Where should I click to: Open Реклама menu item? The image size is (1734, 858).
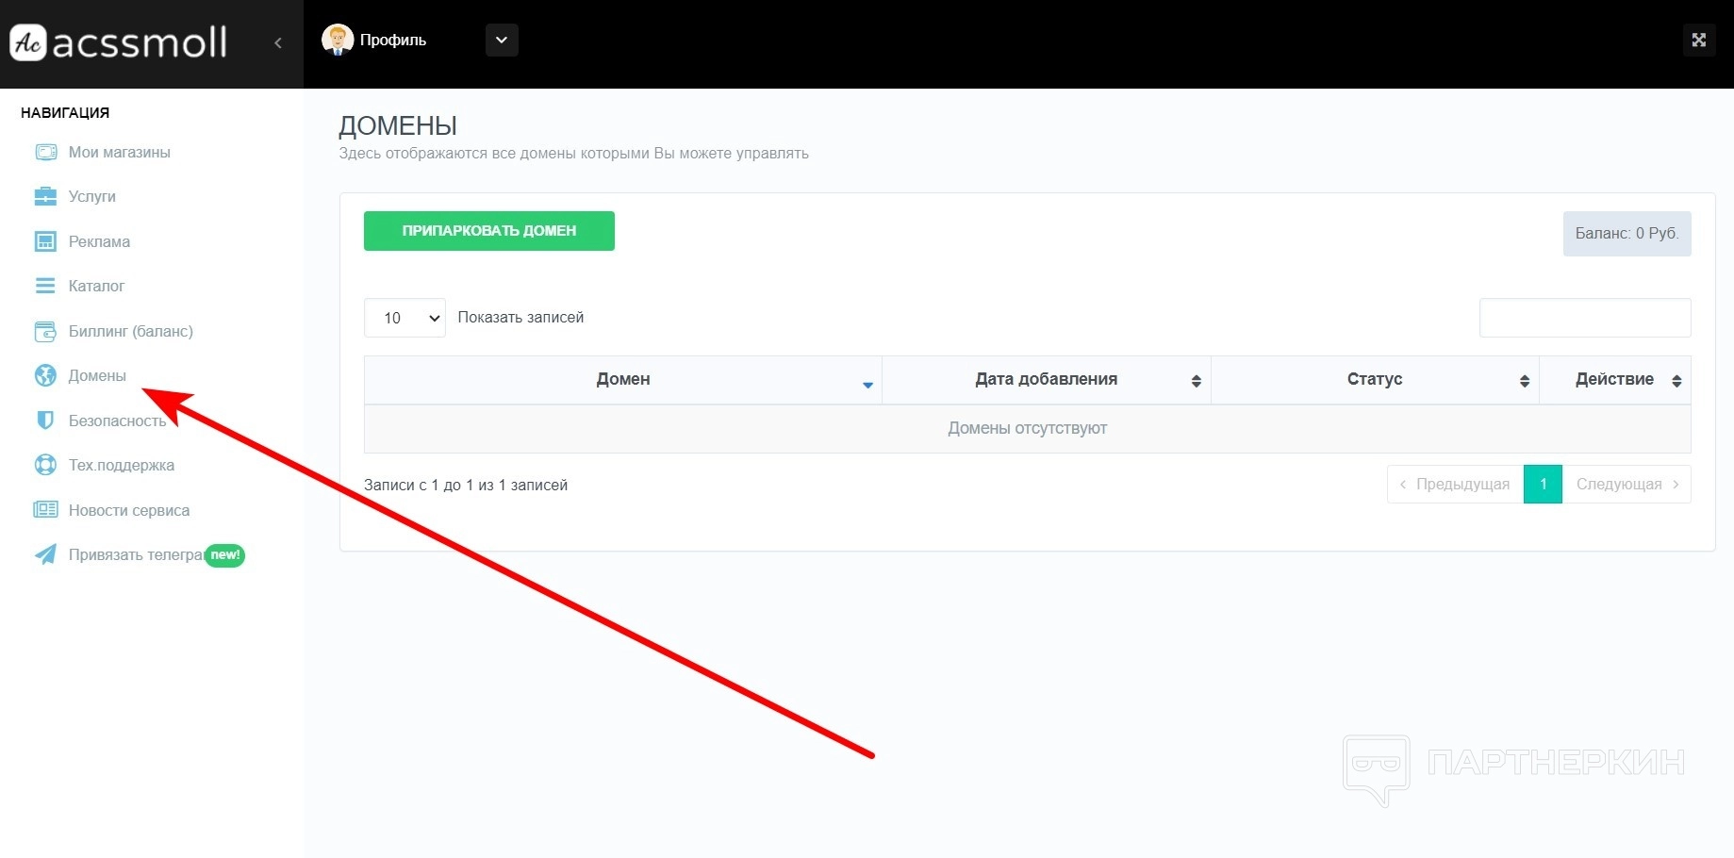[x=99, y=241]
